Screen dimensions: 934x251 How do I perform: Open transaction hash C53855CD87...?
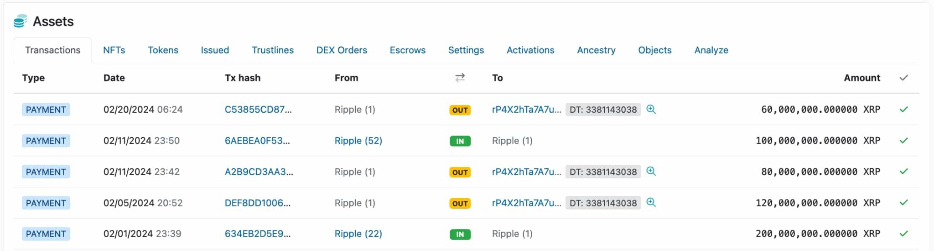click(x=258, y=110)
